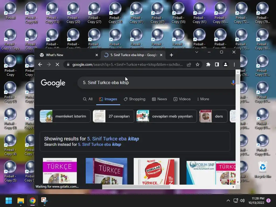
Task: Select the first Pinball desktop shortcut
Action: point(11,11)
